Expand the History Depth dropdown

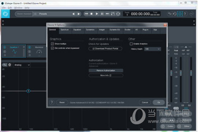pos(153,49)
